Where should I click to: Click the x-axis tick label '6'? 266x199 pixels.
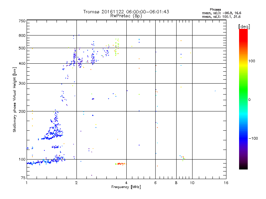[155, 183]
